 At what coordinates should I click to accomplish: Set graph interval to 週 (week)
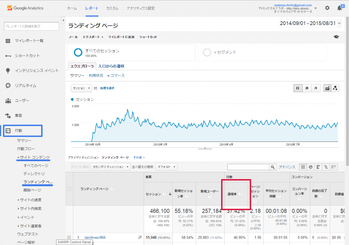(x=307, y=88)
